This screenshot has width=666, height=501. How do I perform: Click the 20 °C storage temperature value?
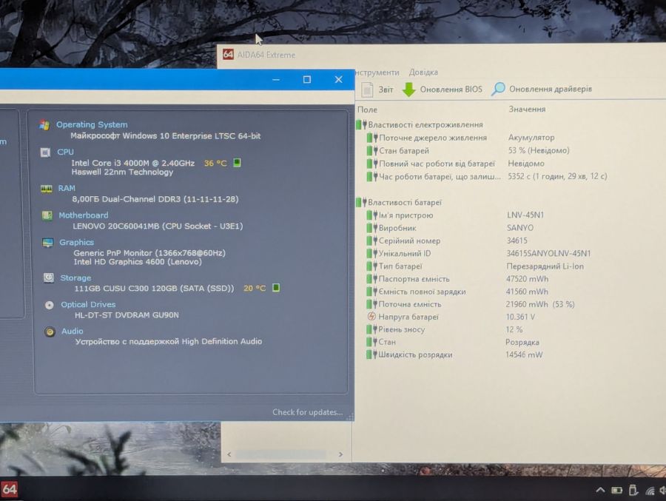pyautogui.click(x=255, y=288)
